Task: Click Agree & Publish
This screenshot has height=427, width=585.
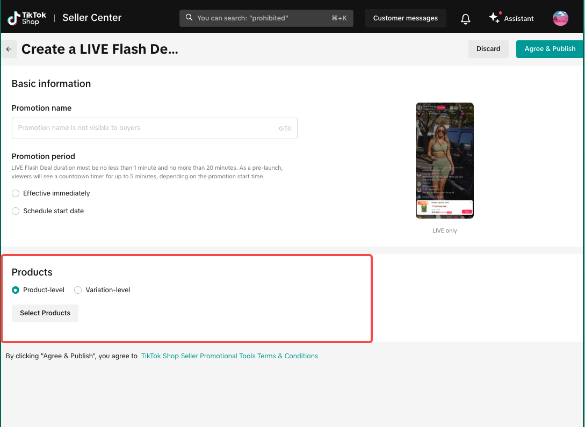Action: [550, 49]
